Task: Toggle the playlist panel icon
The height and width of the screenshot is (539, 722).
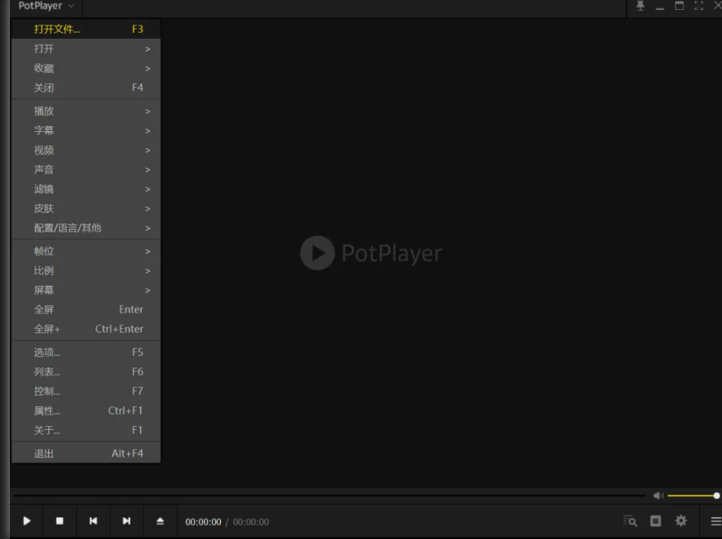Action: (x=655, y=521)
